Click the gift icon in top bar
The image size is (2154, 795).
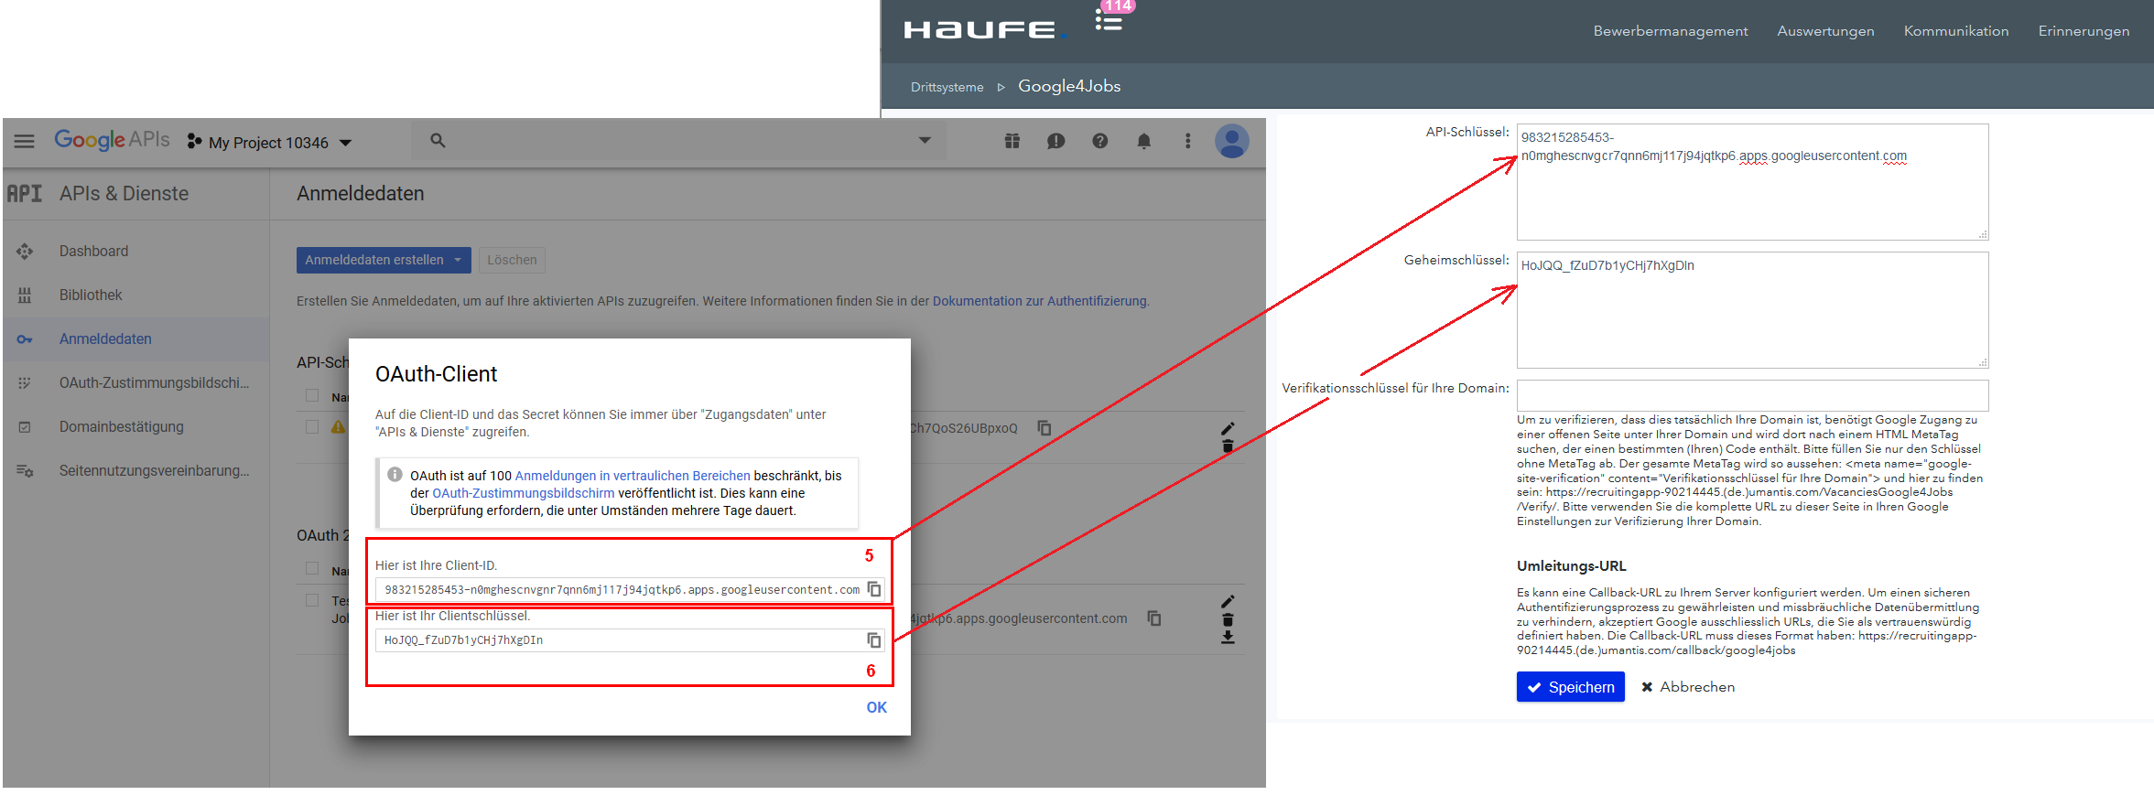[1012, 141]
